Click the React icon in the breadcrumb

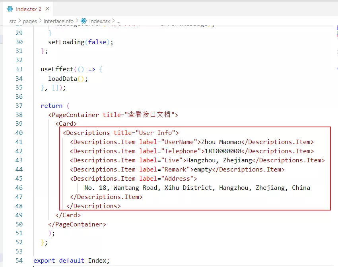pyautogui.click(x=84, y=21)
